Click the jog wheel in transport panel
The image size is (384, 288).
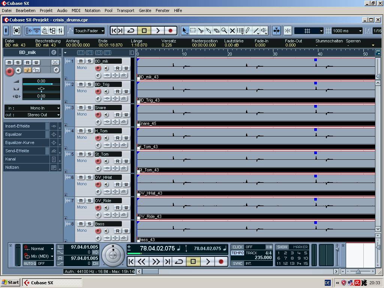[113, 255]
